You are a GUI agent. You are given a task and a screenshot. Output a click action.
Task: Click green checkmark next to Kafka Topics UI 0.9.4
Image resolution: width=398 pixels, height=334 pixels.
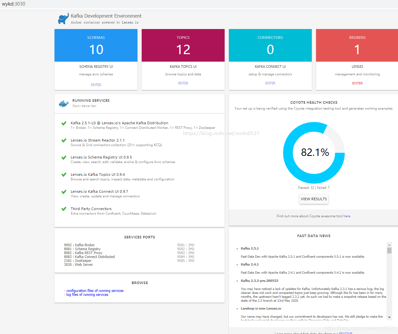64,175
